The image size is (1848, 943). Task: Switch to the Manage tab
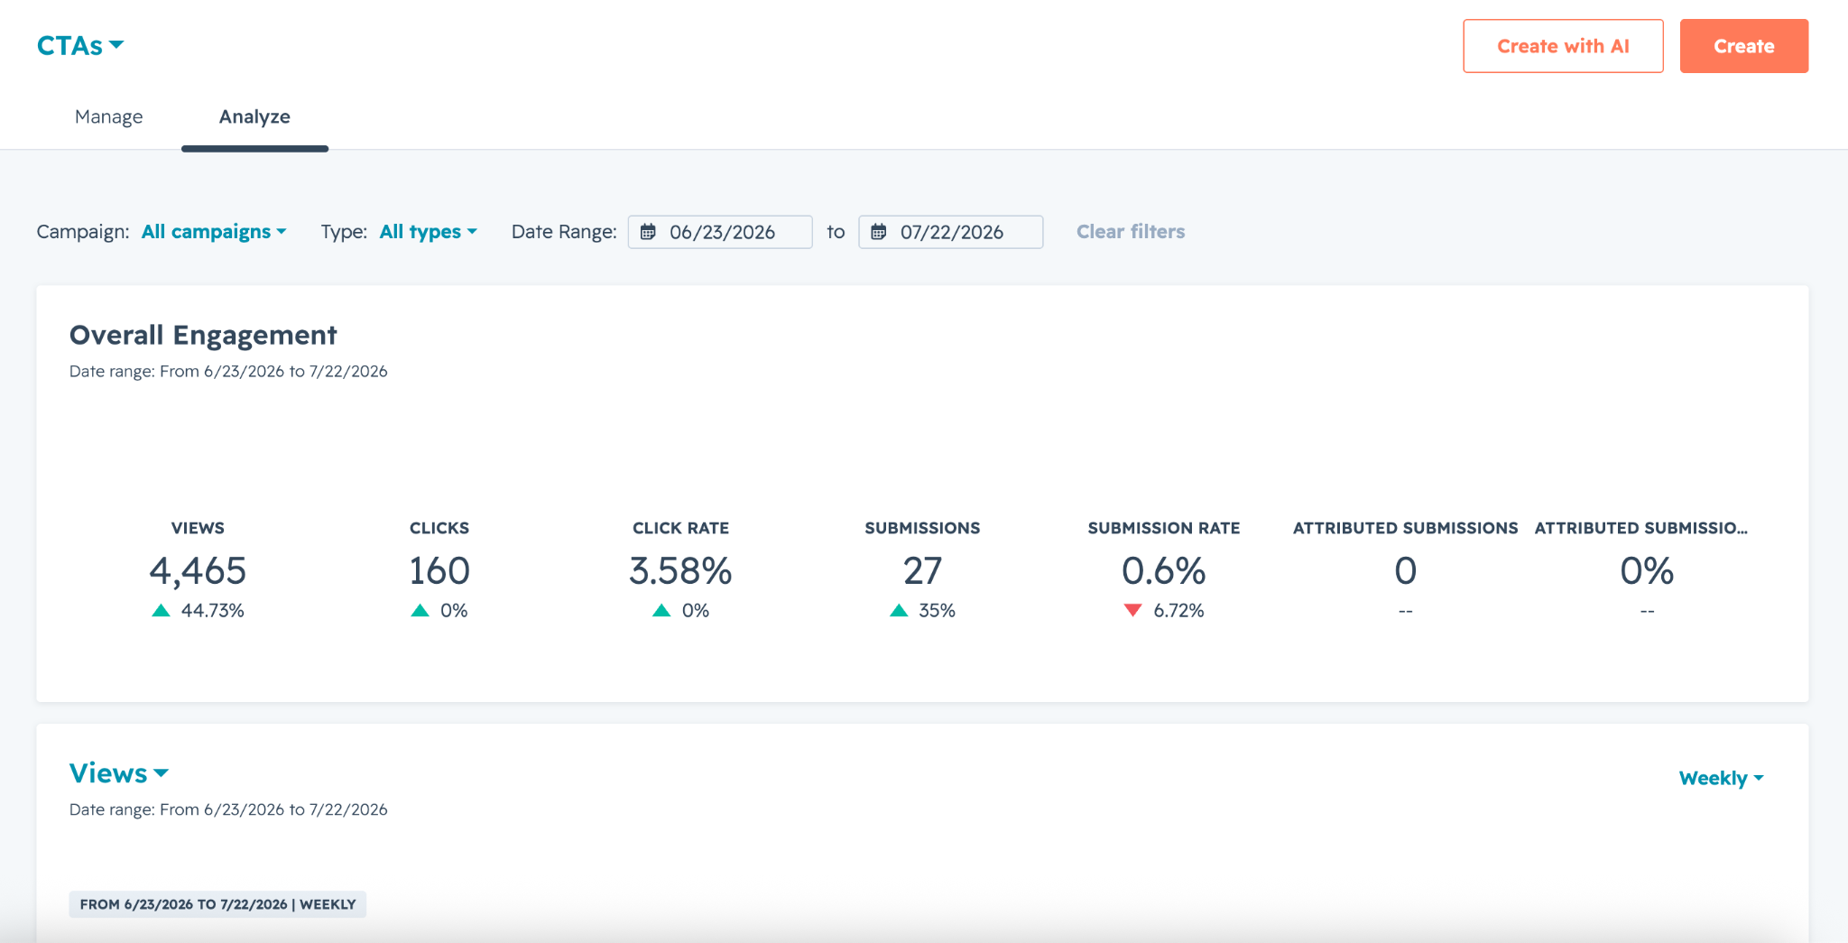109,116
